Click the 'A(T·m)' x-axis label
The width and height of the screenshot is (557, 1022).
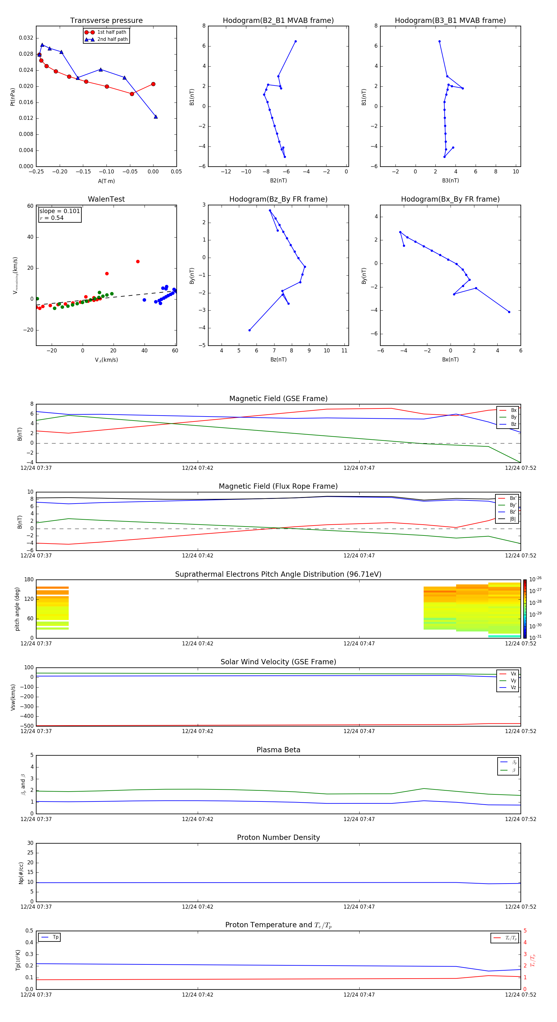pos(106,181)
